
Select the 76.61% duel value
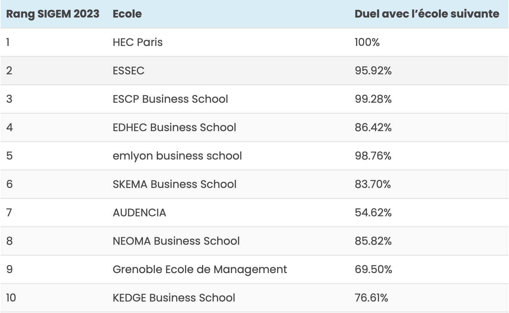(x=371, y=298)
